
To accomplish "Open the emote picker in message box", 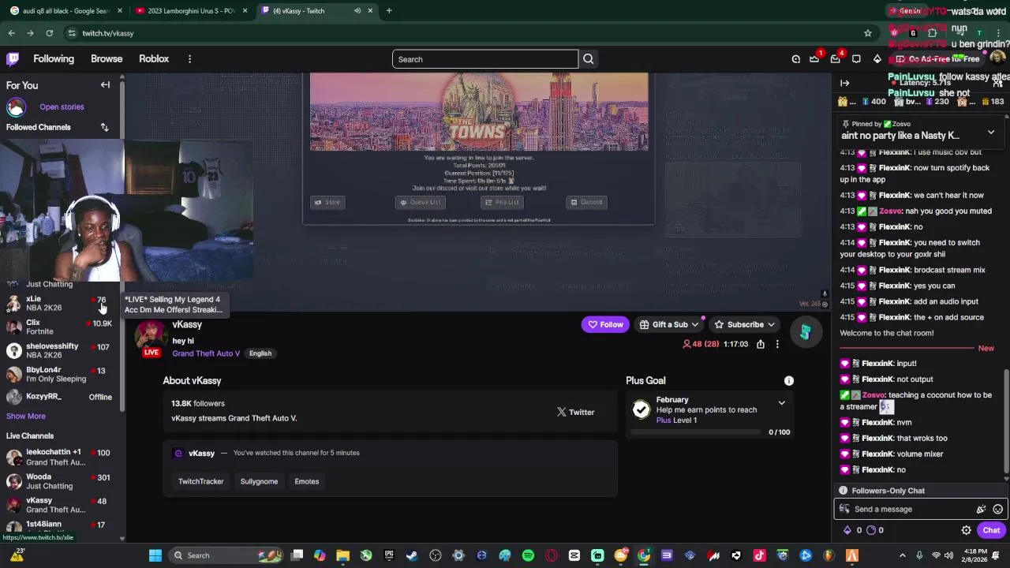I will point(997,510).
